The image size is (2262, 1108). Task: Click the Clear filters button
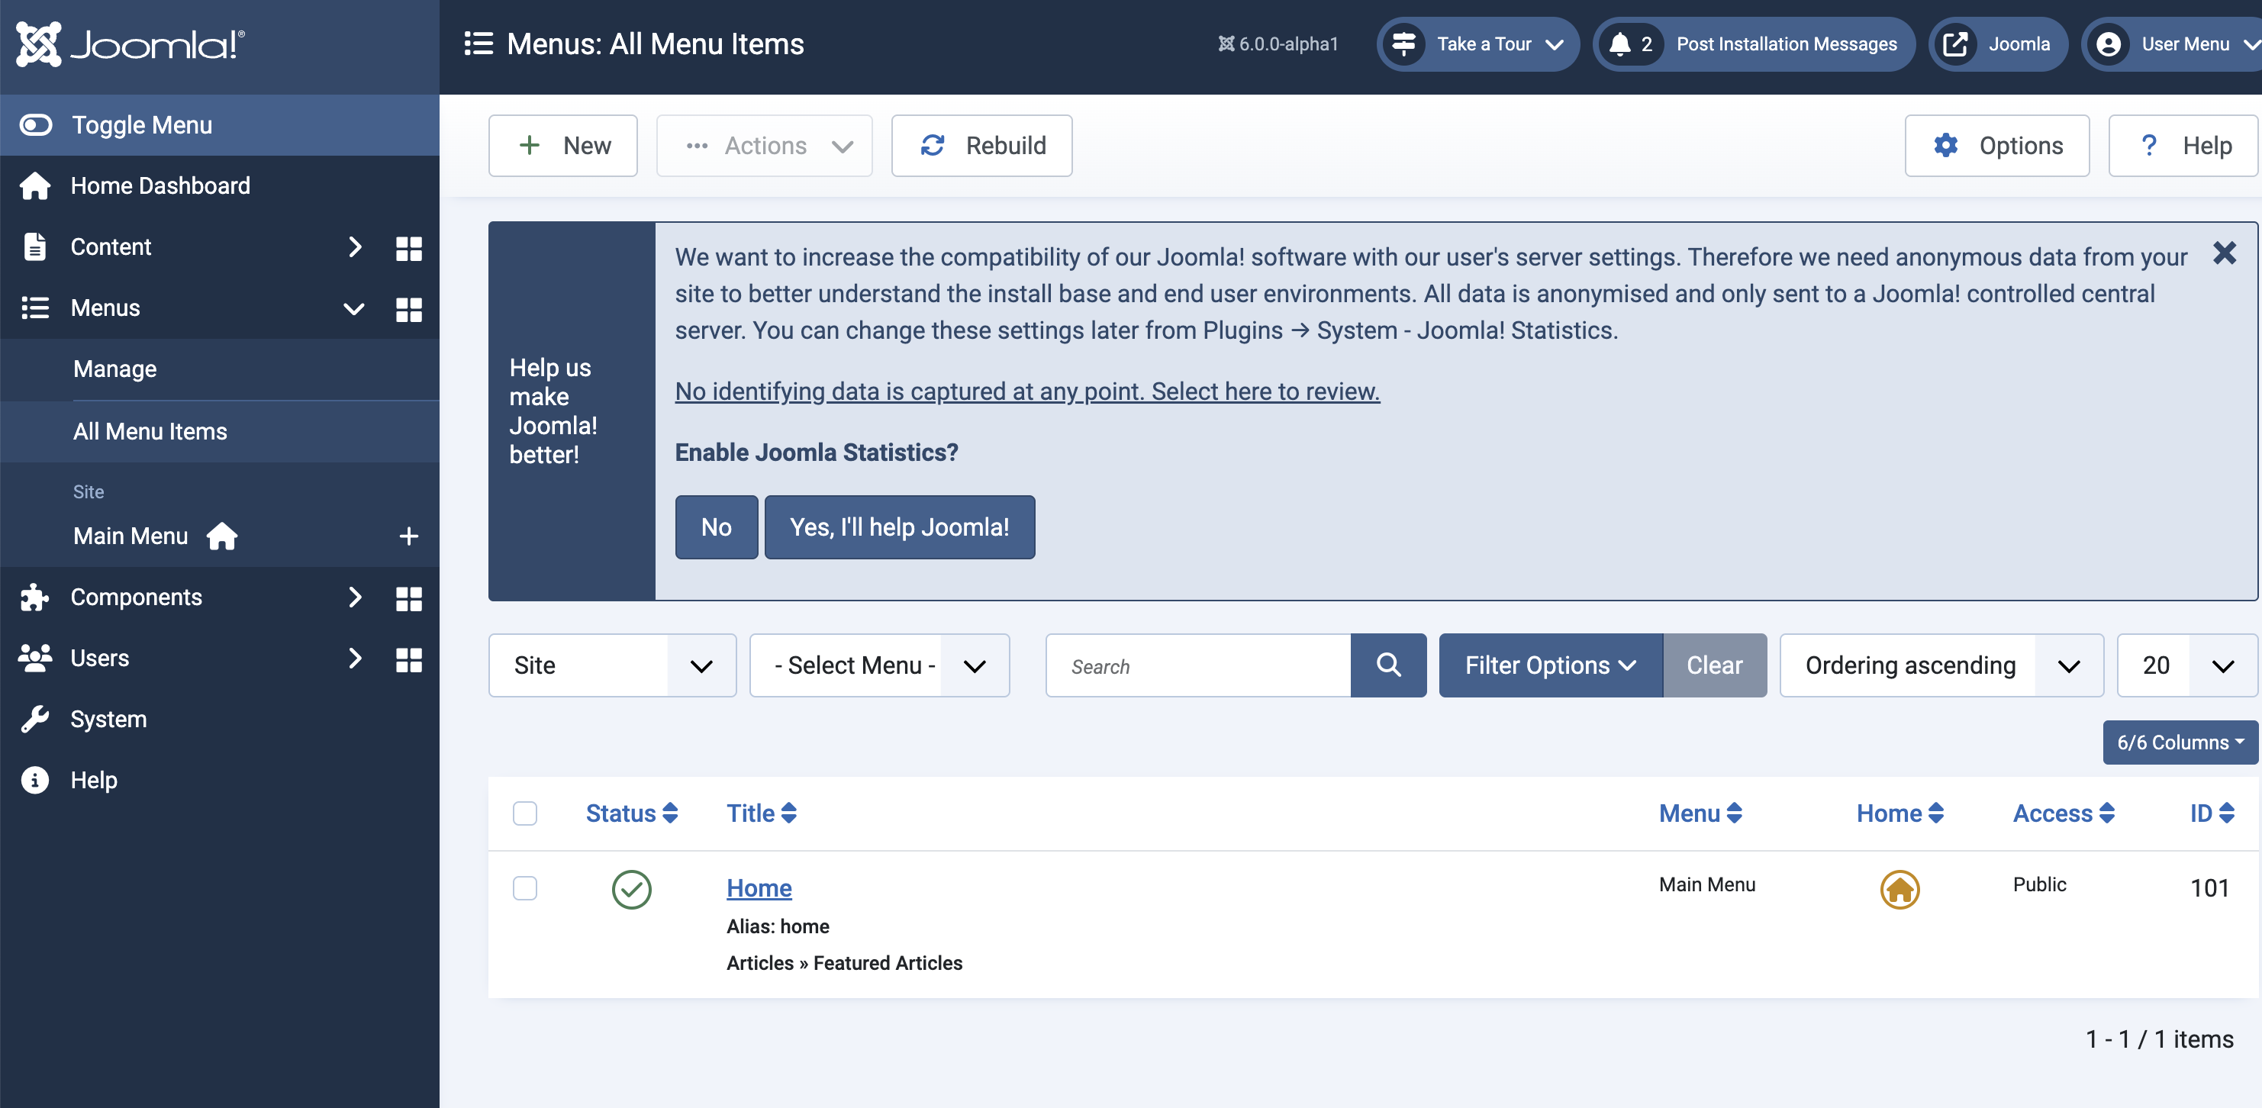(1714, 665)
